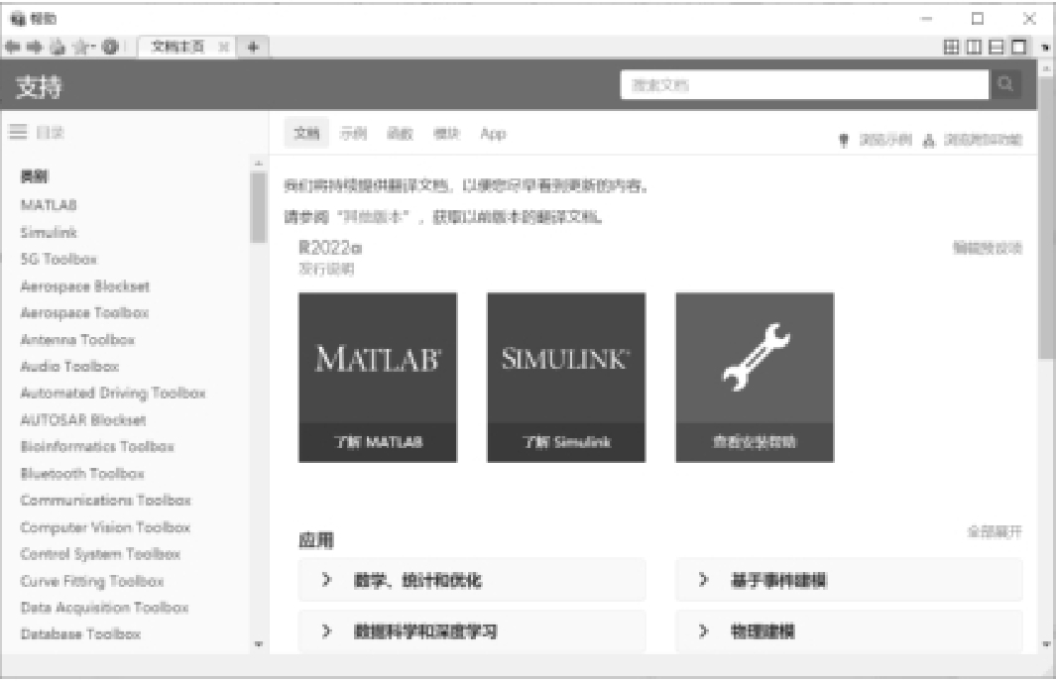Click the magnifier search button
Viewport: 1056px width, 681px height.
[1004, 85]
